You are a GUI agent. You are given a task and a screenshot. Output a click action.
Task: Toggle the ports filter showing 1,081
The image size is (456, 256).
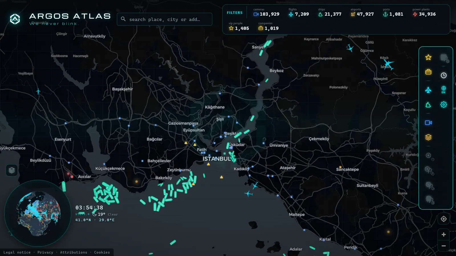393,12
